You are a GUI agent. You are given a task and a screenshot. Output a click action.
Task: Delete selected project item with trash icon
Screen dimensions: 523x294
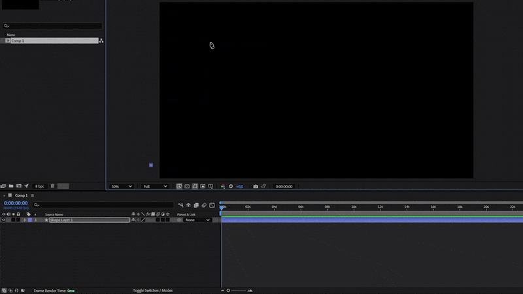coord(52,186)
